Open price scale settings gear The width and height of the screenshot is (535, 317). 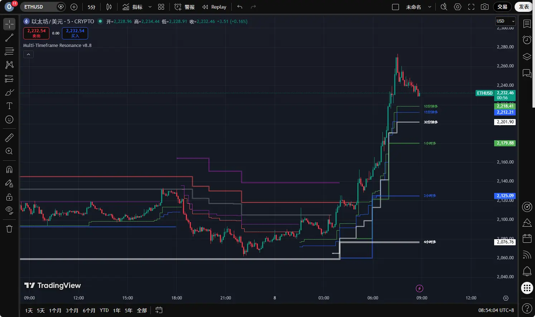[x=506, y=298]
